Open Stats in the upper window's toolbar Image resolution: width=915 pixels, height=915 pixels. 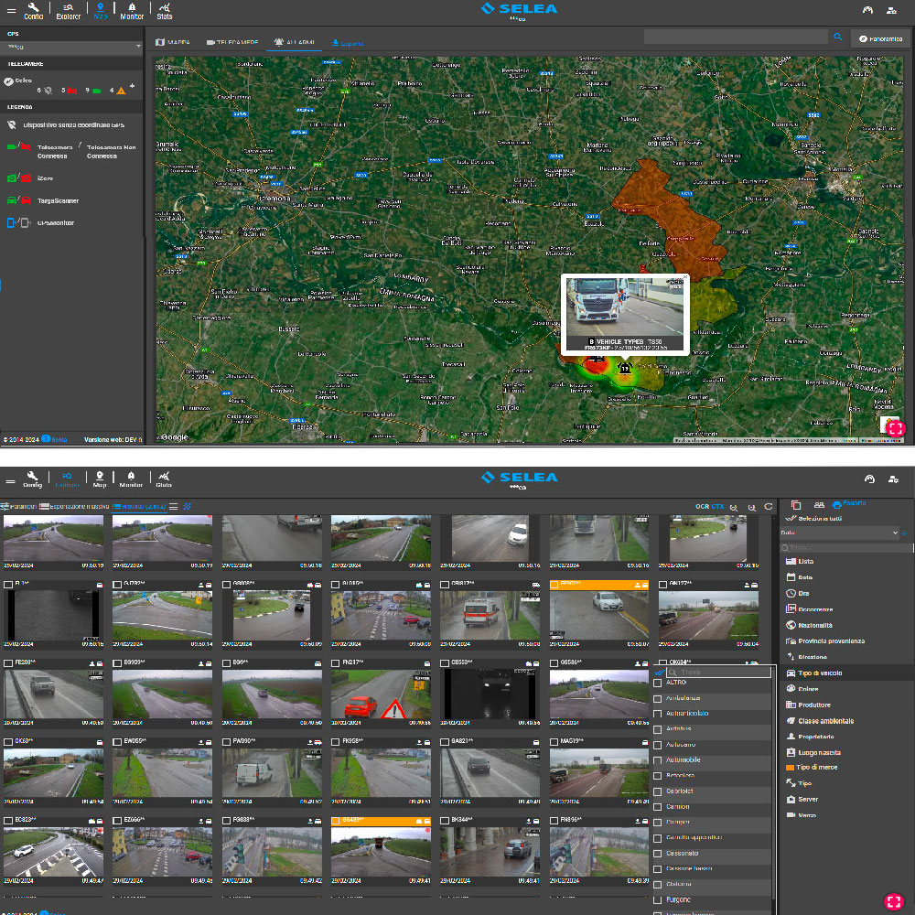[164, 11]
